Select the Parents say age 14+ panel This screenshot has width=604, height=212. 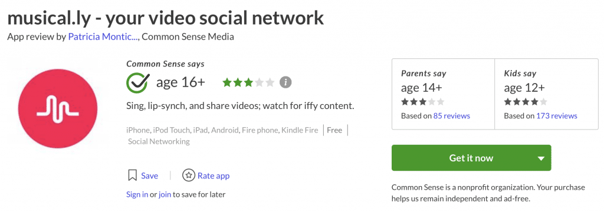(x=444, y=94)
